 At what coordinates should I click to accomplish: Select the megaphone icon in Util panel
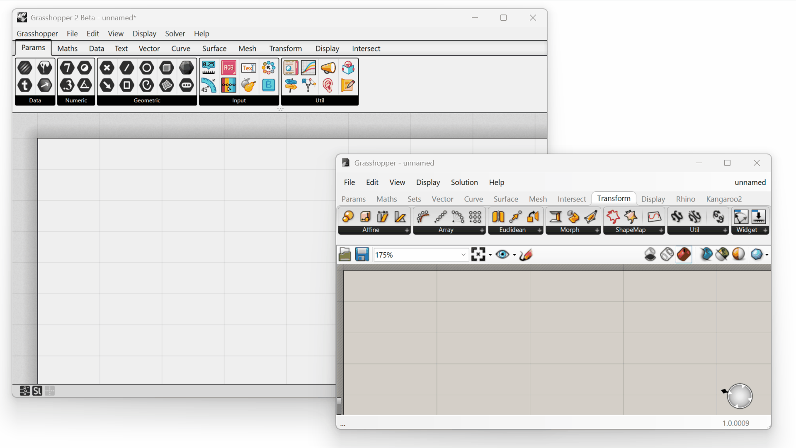(328, 68)
